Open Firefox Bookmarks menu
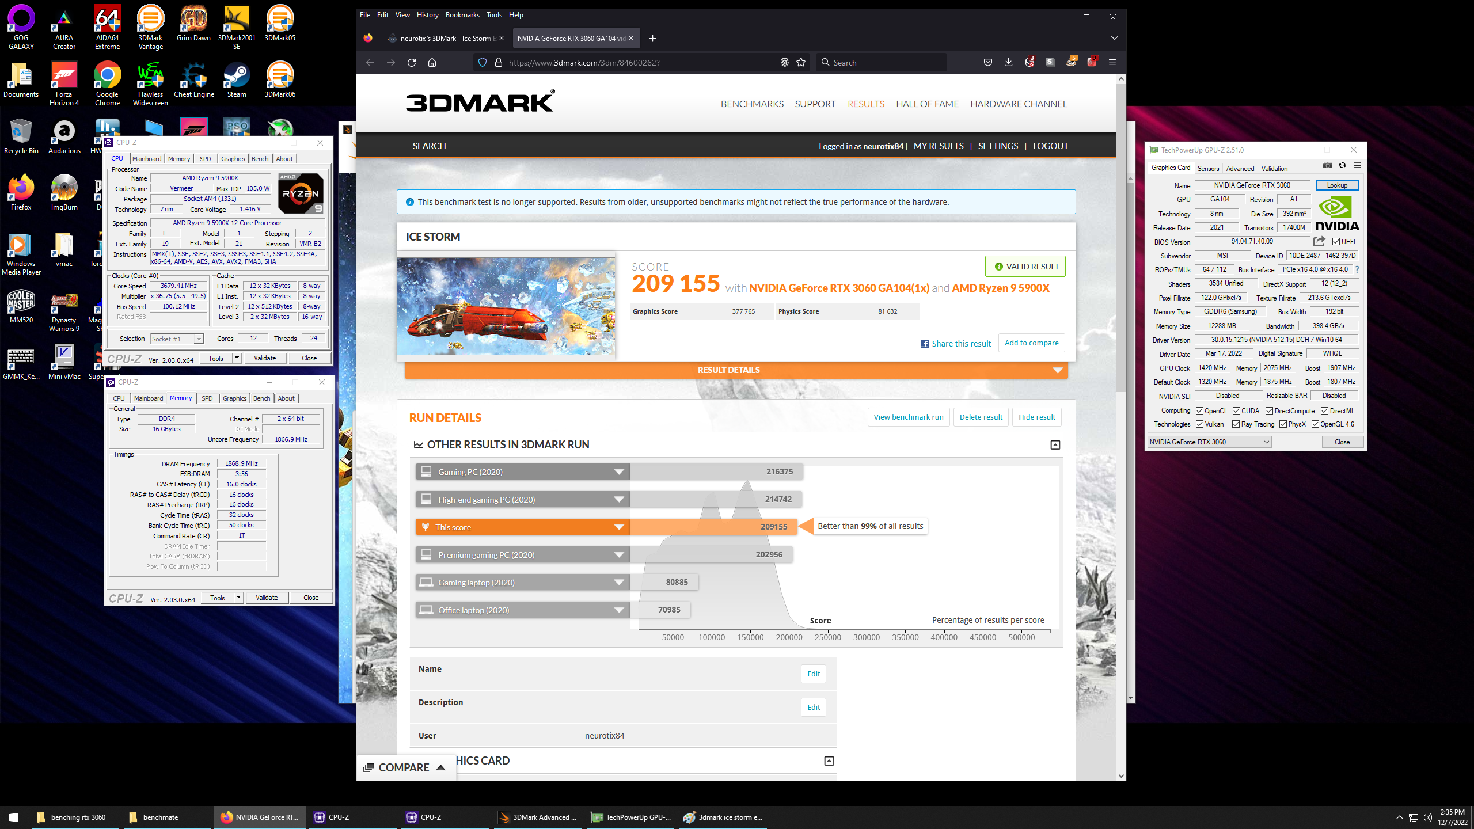 click(462, 15)
